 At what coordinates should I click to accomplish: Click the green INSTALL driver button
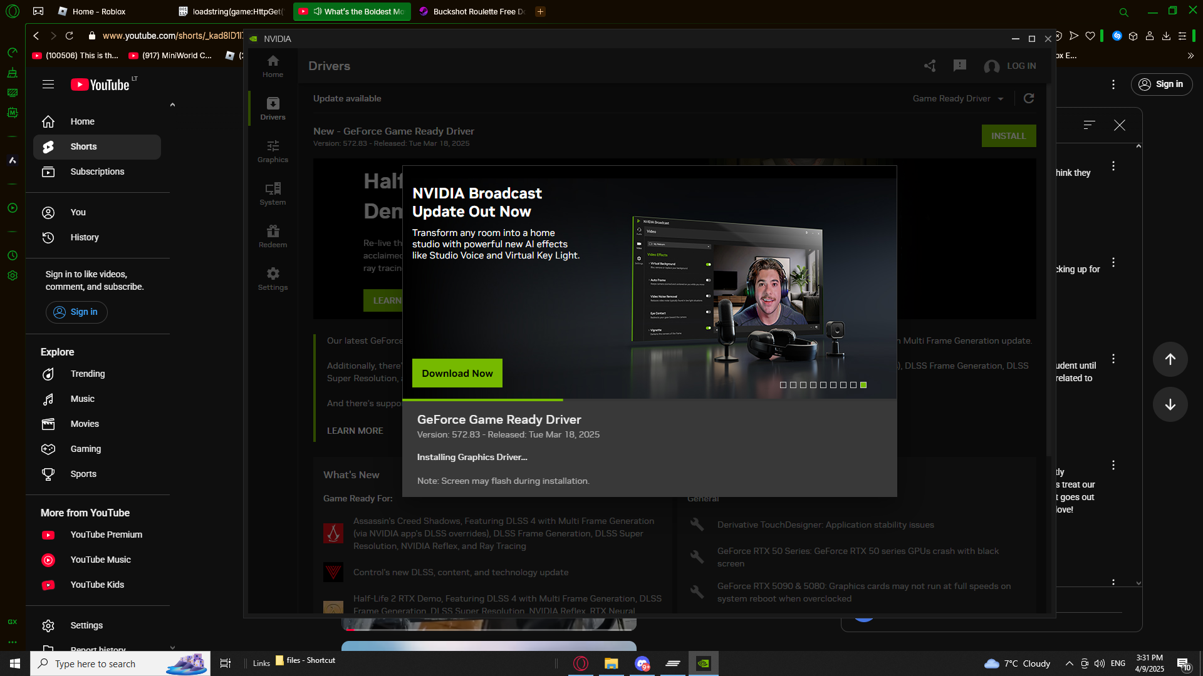tap(1008, 136)
